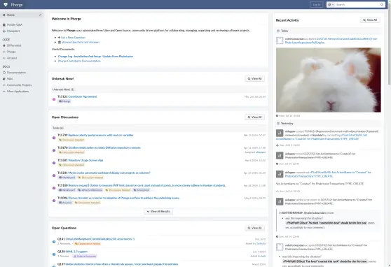
Task: Click the purple status icon for T15096
Action: [54, 201]
